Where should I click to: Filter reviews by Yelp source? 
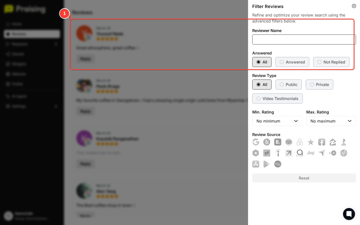coord(267,142)
